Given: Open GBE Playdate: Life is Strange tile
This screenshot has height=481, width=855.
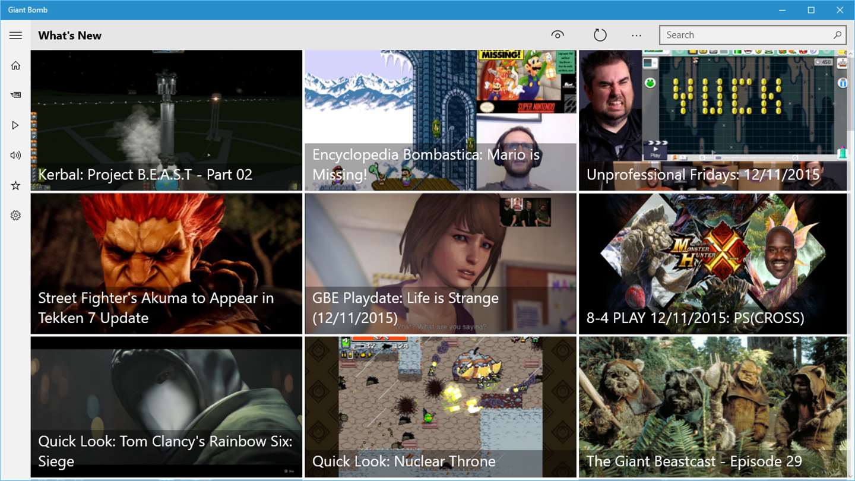Looking at the screenshot, I should [x=441, y=264].
